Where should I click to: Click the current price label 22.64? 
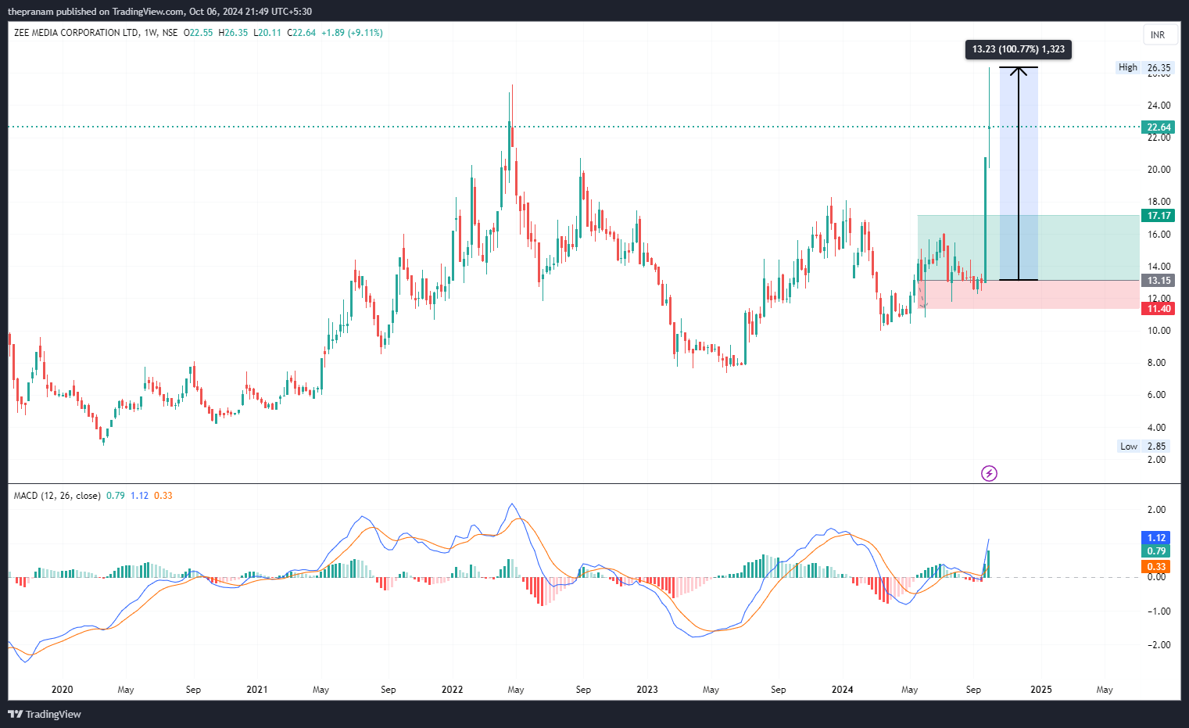click(x=1158, y=127)
